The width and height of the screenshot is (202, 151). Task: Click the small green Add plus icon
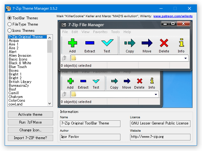70,81
